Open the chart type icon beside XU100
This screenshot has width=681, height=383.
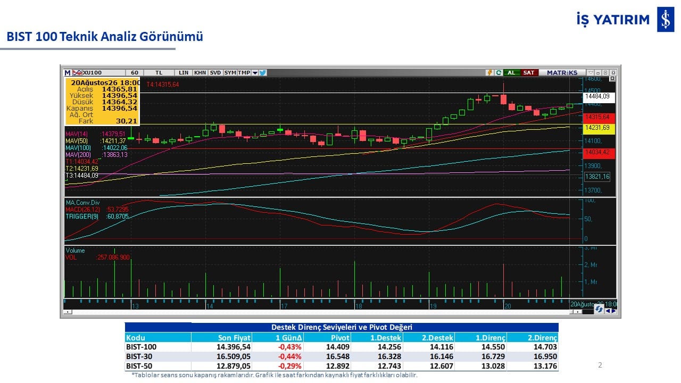[77, 72]
